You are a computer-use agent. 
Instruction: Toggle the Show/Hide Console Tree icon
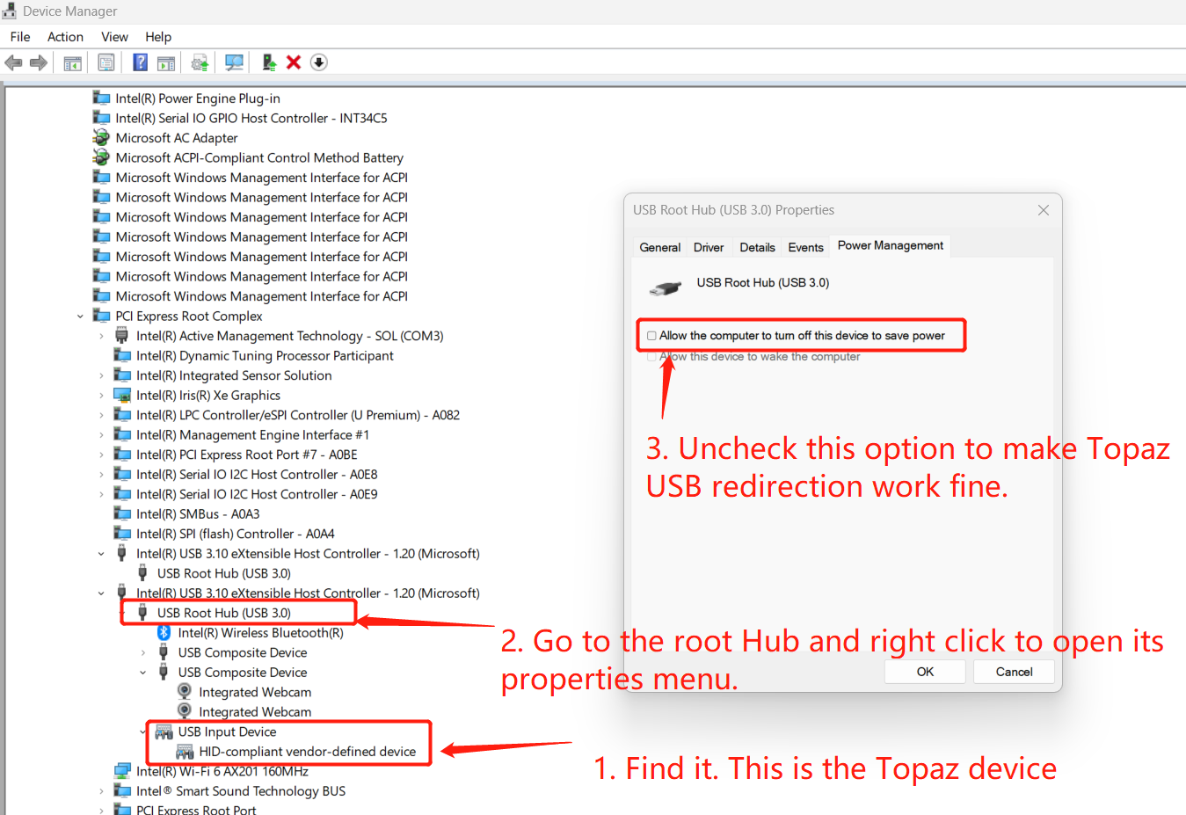[73, 62]
